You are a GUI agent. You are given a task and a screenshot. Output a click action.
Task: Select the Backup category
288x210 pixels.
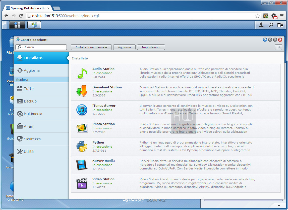[41, 101]
